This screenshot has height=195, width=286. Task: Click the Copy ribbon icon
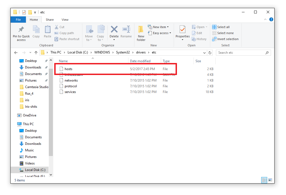click(36, 29)
